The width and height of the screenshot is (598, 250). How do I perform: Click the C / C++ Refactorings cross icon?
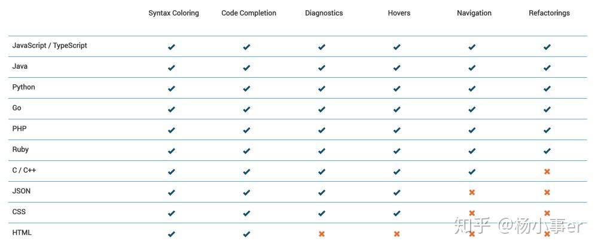tap(547, 172)
